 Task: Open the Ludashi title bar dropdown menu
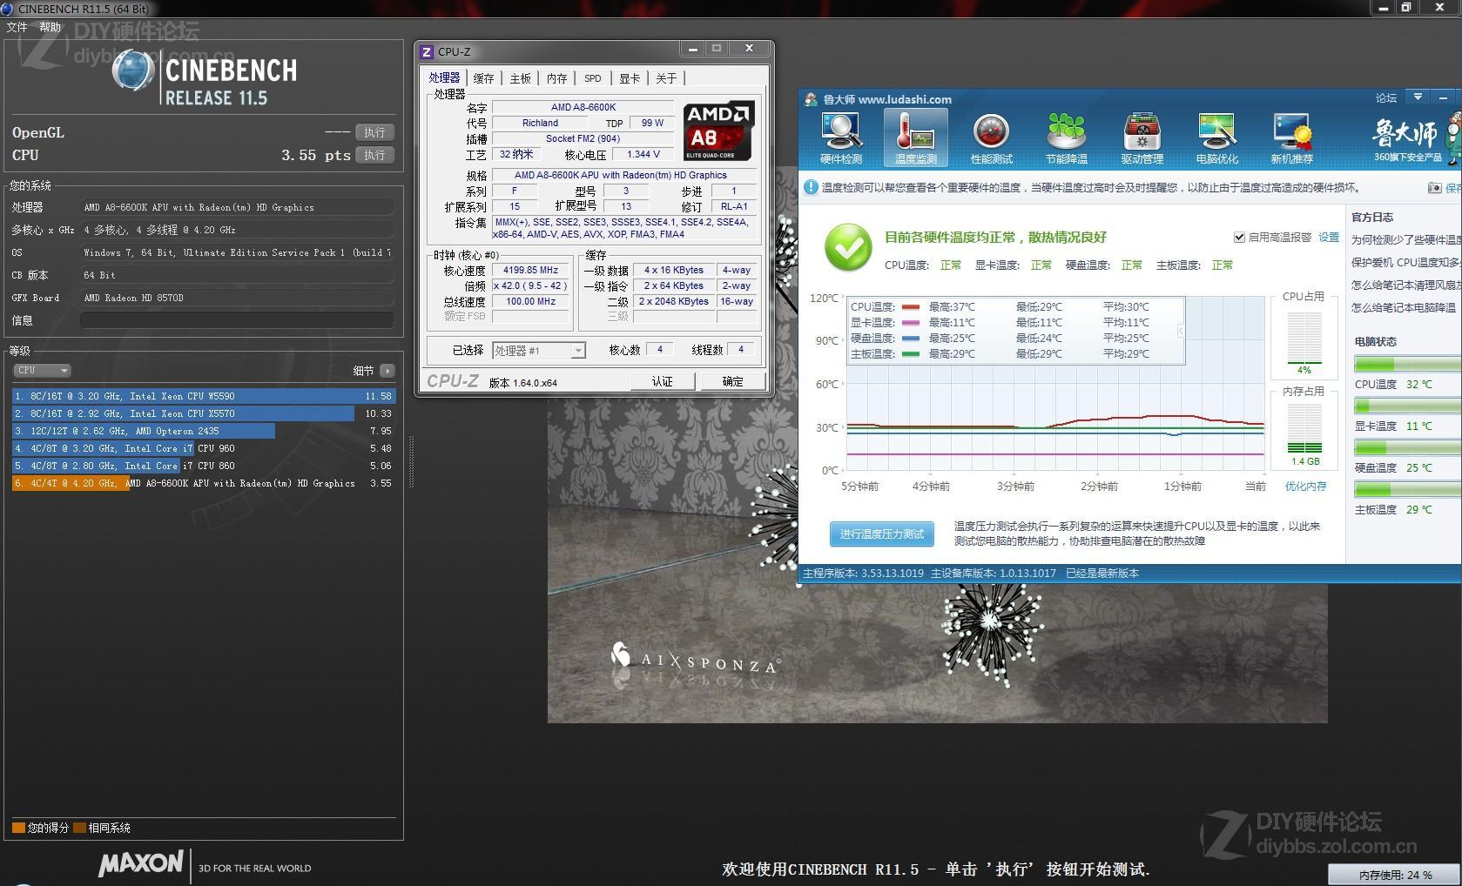(1418, 97)
